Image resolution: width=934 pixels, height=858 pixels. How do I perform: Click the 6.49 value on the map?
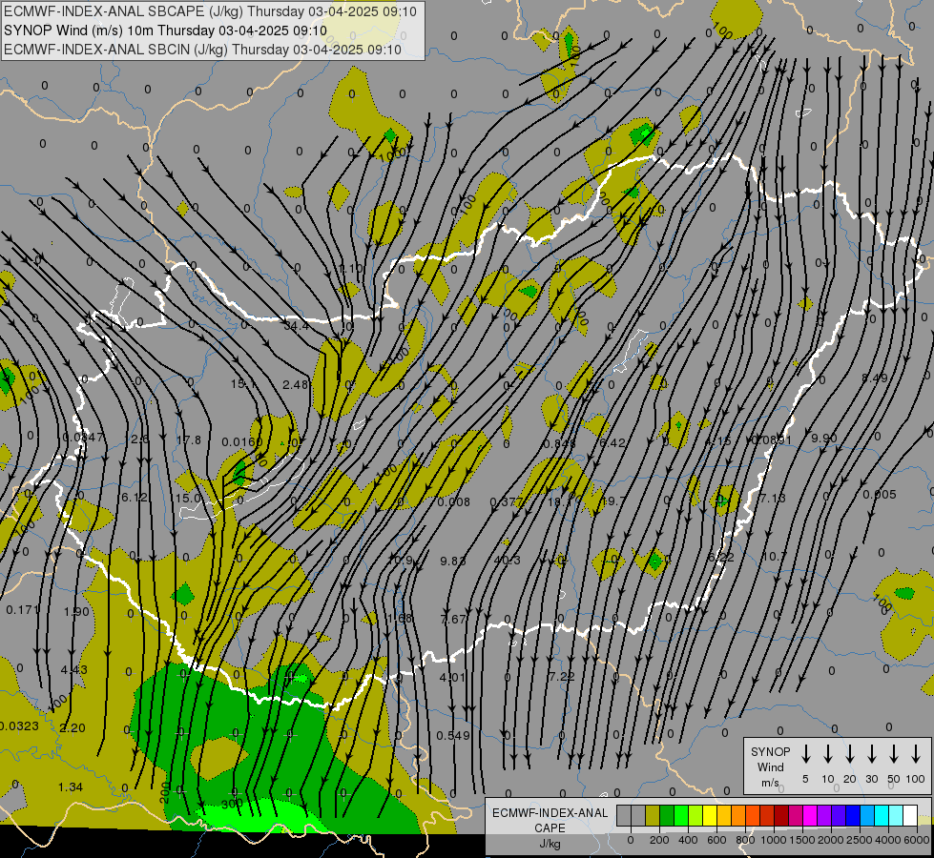pos(875,378)
